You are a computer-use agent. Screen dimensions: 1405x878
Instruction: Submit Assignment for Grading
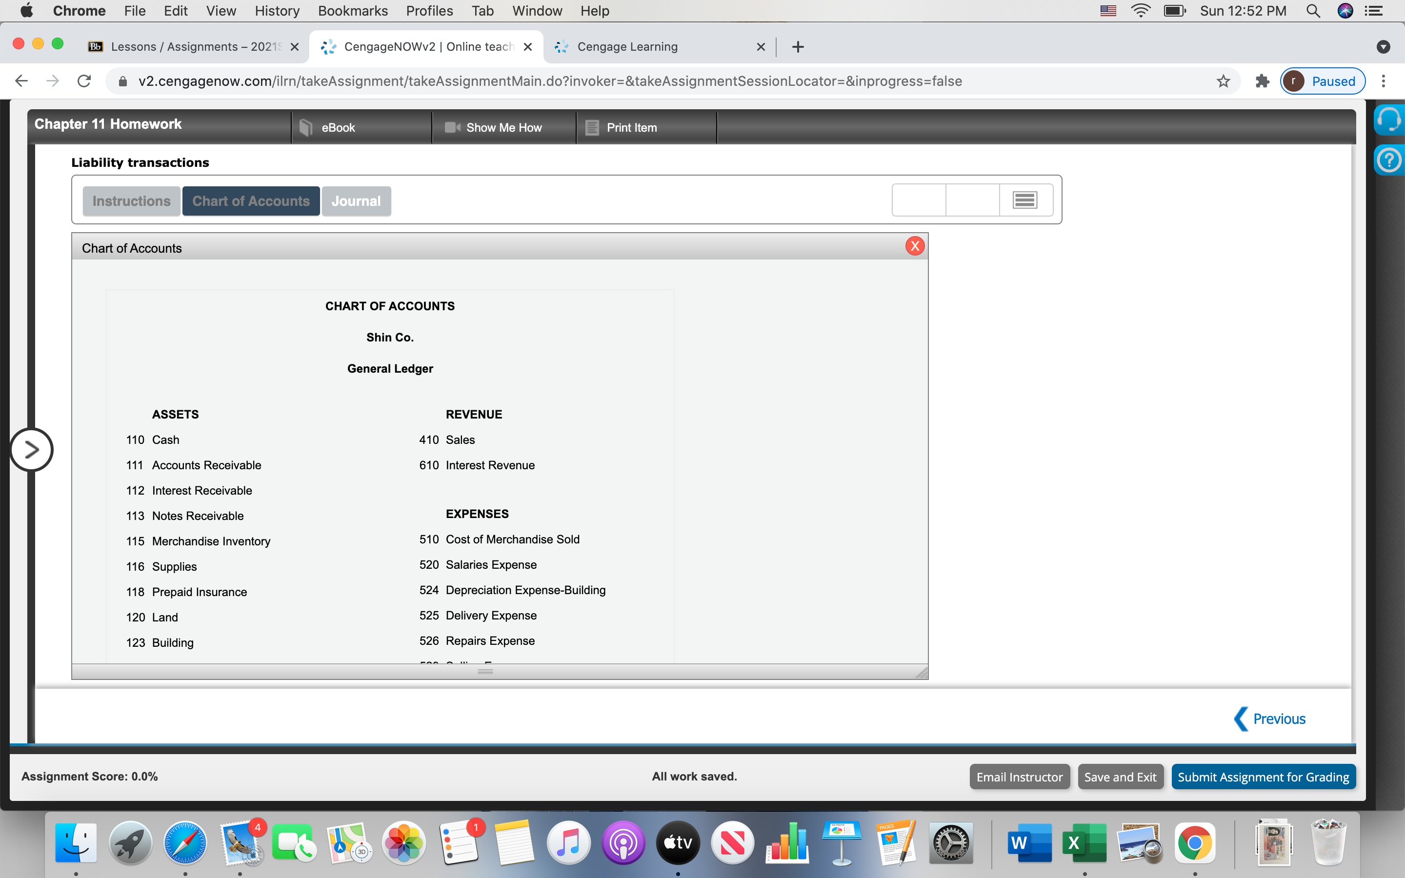click(x=1263, y=777)
